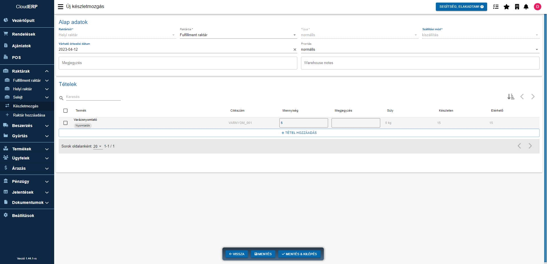Toggle the select-all items checkbox
547x264 pixels.
66,110
